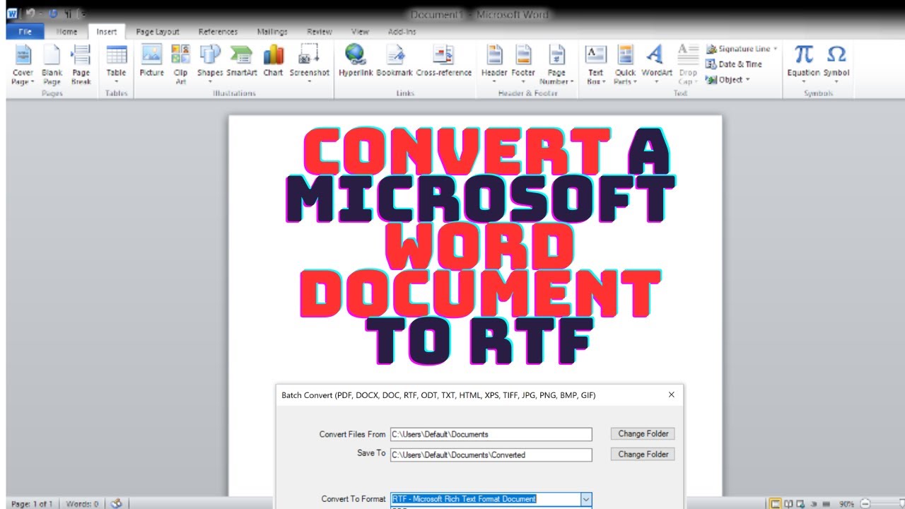Screen dimensions: 905x509
Task: Click the Words: 0 count in status bar
Action: click(x=83, y=504)
